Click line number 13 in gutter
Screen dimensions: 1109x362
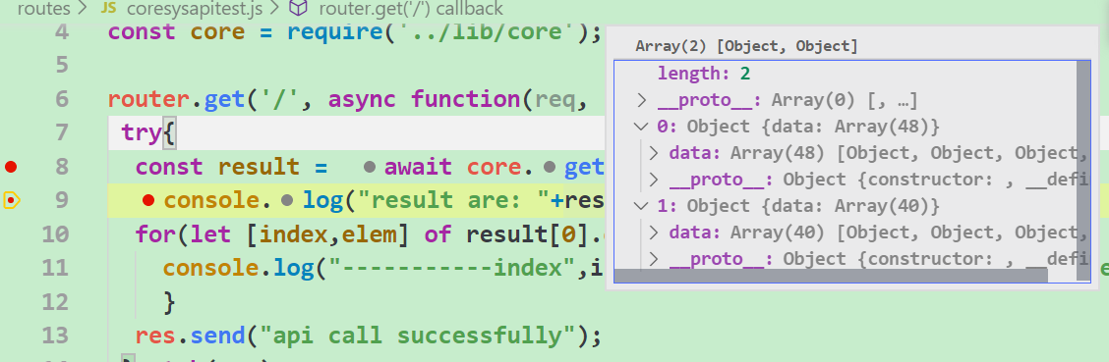tap(55, 336)
